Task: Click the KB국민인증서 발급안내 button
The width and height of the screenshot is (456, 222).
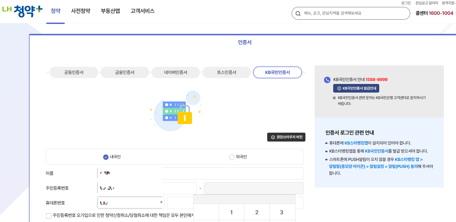Action: click(x=356, y=88)
